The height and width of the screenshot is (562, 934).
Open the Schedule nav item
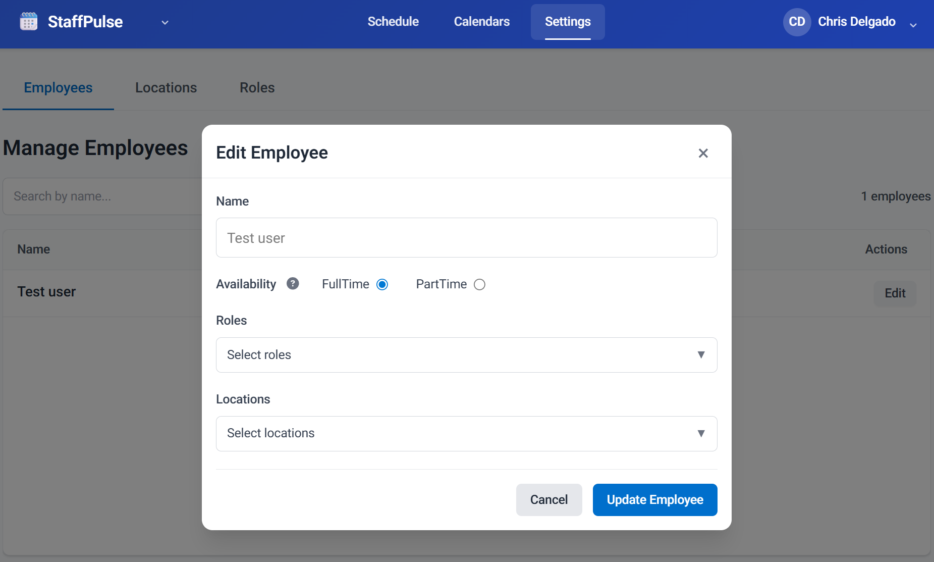coord(393,22)
